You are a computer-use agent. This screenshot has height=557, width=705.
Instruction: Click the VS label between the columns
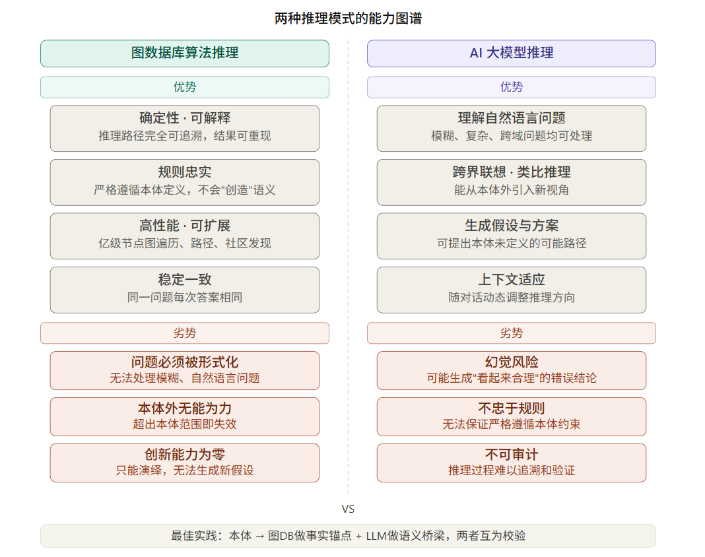pos(348,509)
